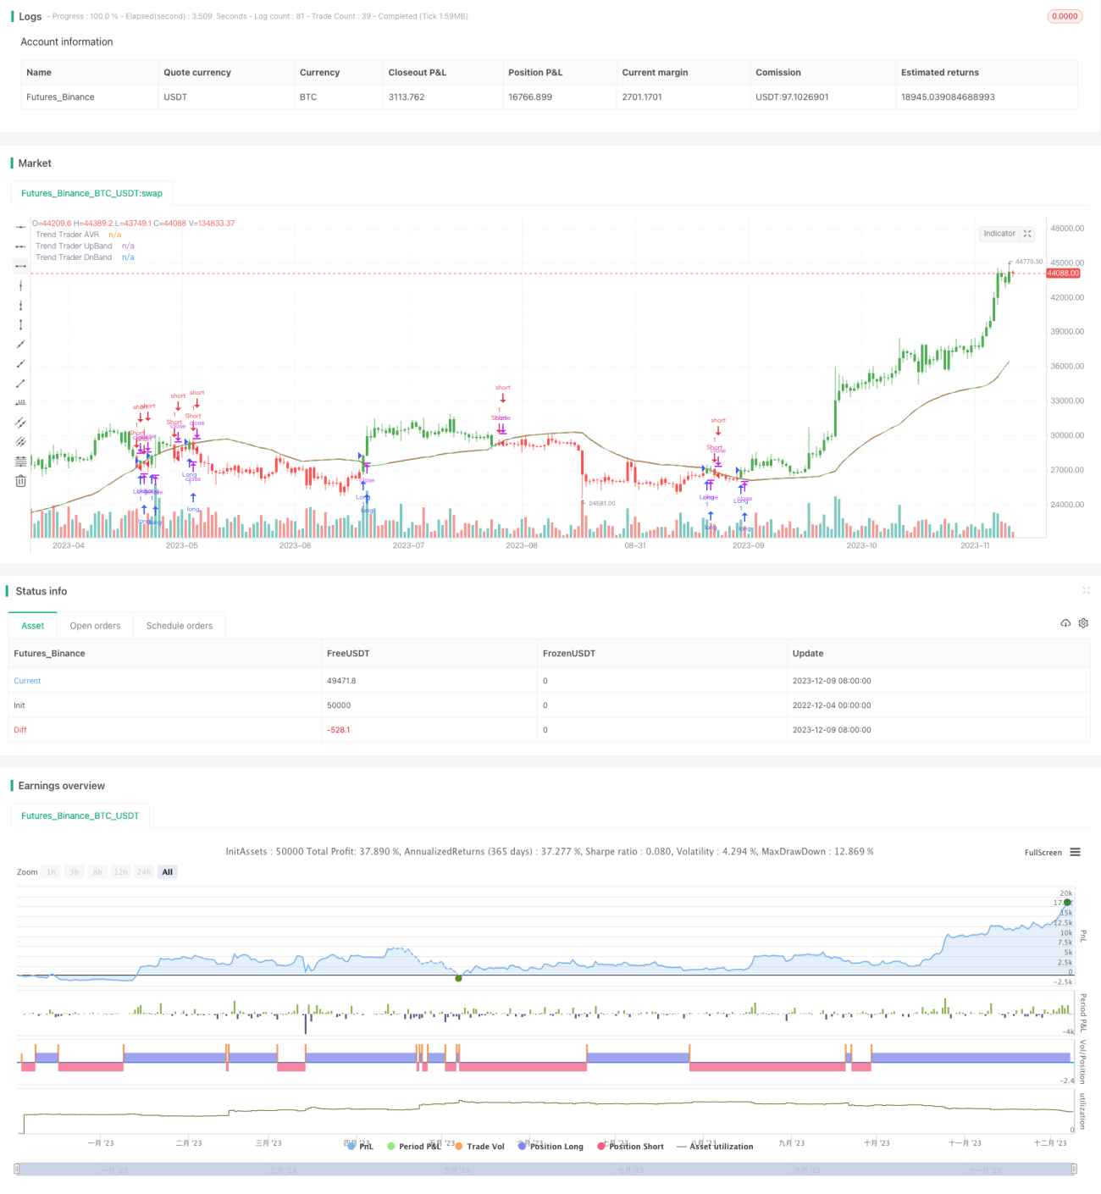Open the Futures_Binance_BTC_USDT earnings tab

pyautogui.click(x=80, y=815)
